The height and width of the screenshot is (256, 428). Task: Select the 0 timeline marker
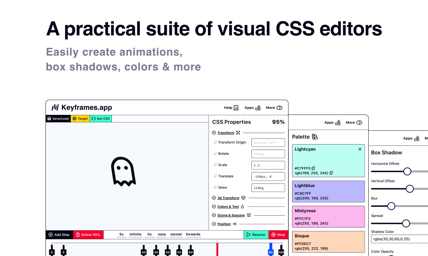[52, 250]
